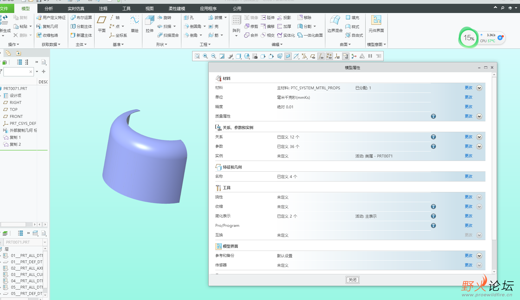Click the Shell (壳) tool
Image resolution: width=520 pixels, height=300 pixels.
(x=213, y=27)
